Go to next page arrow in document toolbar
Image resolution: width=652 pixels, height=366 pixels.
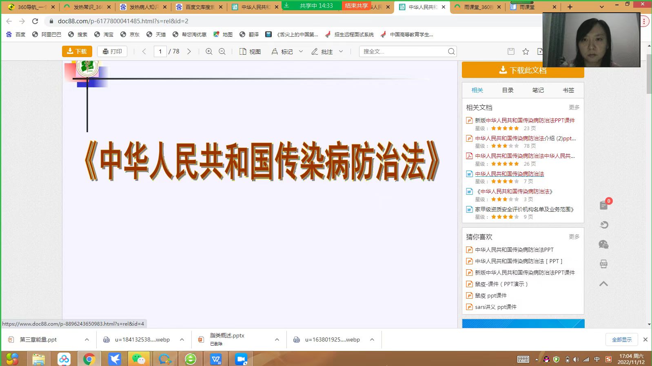[x=189, y=51]
